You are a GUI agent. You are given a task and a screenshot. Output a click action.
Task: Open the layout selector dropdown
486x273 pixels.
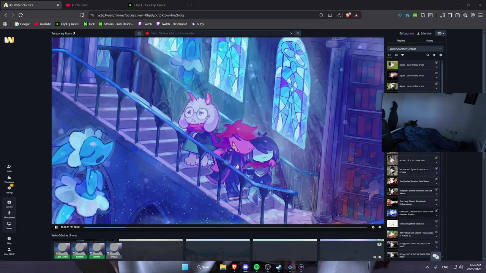pos(440,33)
